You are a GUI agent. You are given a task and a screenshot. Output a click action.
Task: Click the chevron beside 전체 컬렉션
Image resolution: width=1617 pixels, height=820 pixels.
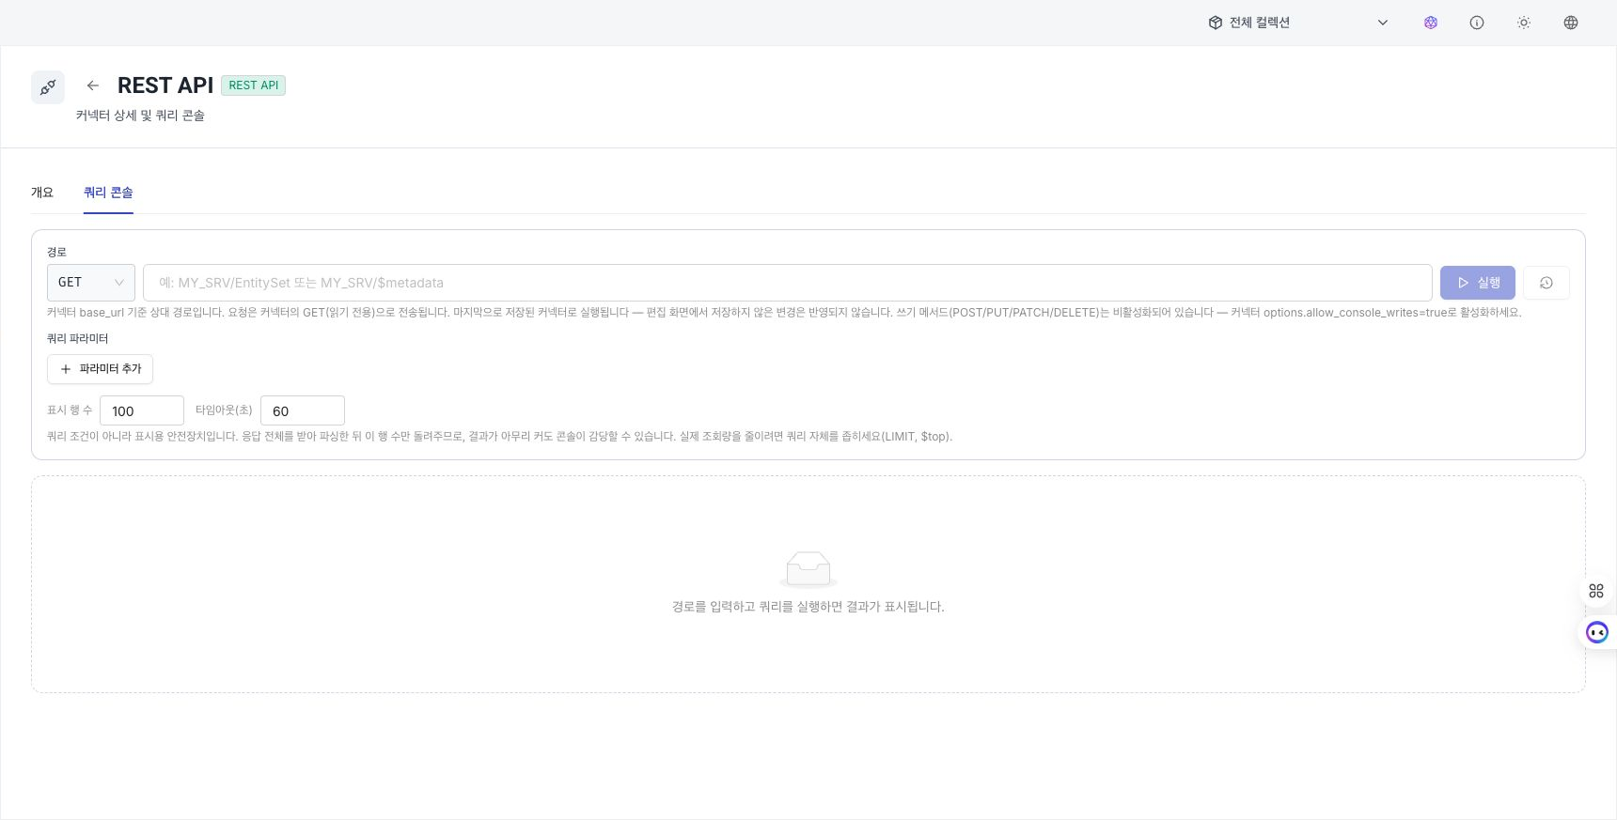pos(1382,23)
